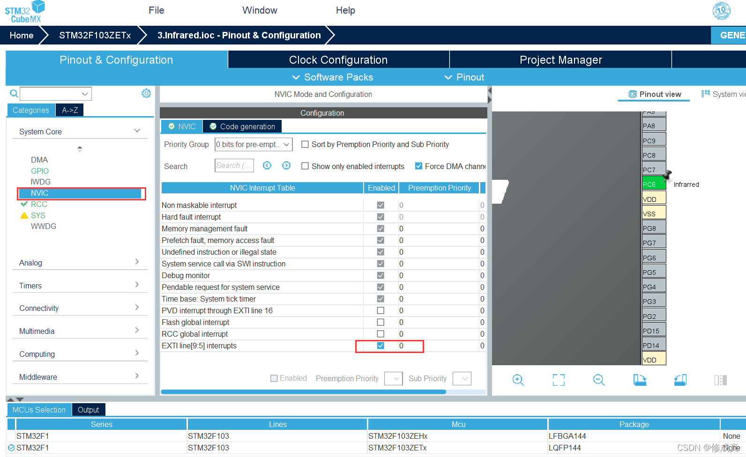
Task: Uncheck Force DMA channels option
Action: [x=418, y=166]
